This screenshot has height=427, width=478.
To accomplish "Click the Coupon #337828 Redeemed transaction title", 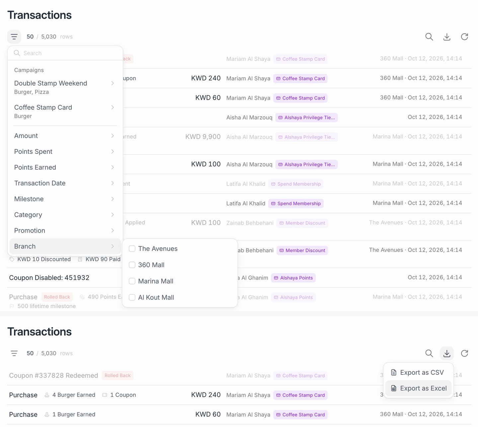I will (x=53, y=375).
